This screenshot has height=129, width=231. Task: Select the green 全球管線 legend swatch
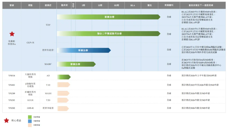point(30,117)
